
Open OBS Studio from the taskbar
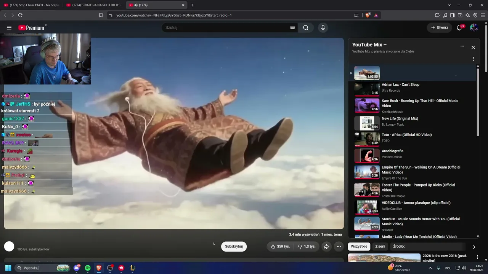(x=110, y=268)
